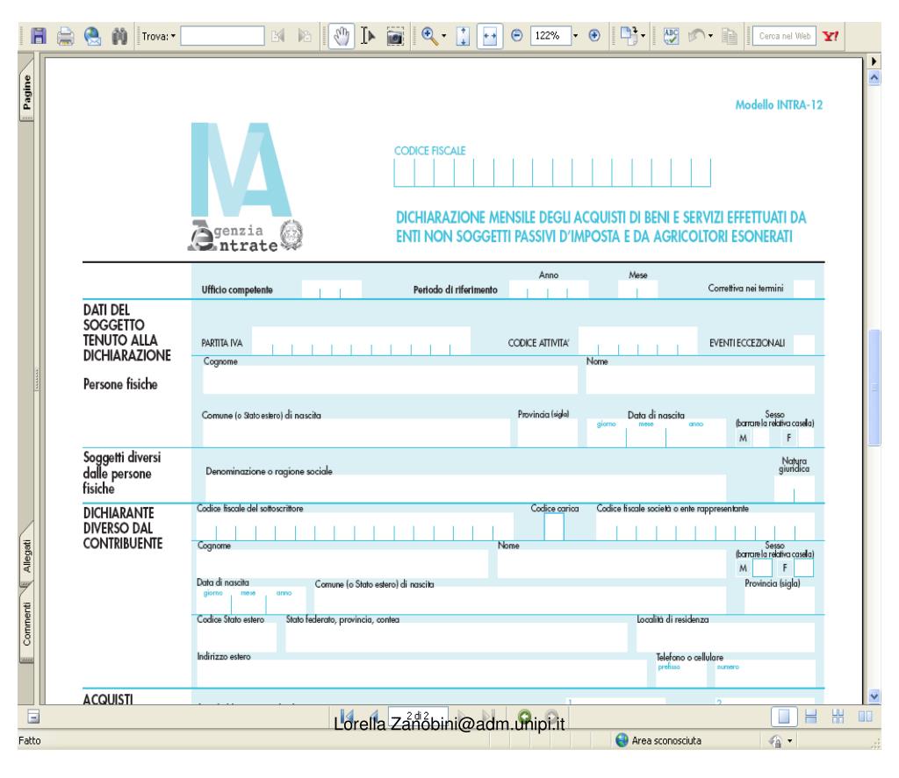Click the Provincia (sigla) field, Persone fisiche
This screenshot has height=778, width=899.
click(x=548, y=433)
